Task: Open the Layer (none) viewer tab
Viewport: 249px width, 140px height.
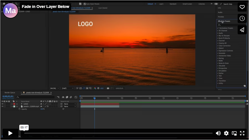Action: (102, 8)
